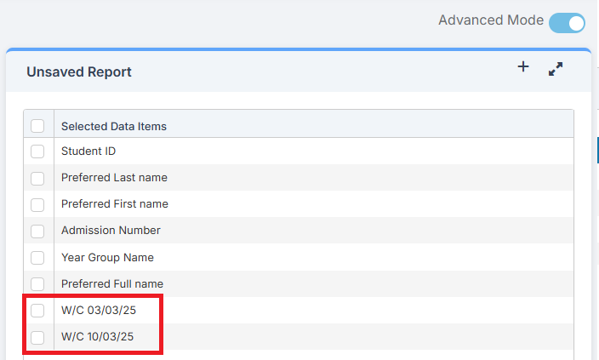Select the Admission Number data item row
Image resolution: width=599 pixels, height=360 pixels.
(111, 231)
